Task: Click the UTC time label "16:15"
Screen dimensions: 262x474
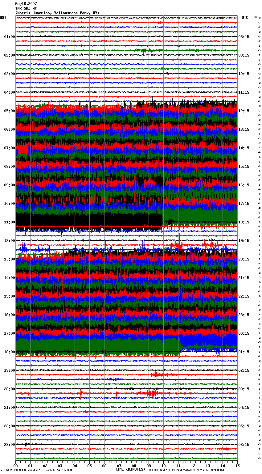Action: (x=244, y=185)
